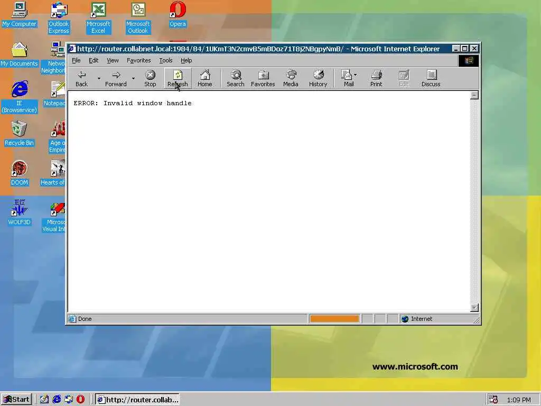Select the Recycle Bin desktop icon
The image size is (541, 406).
click(x=20, y=134)
